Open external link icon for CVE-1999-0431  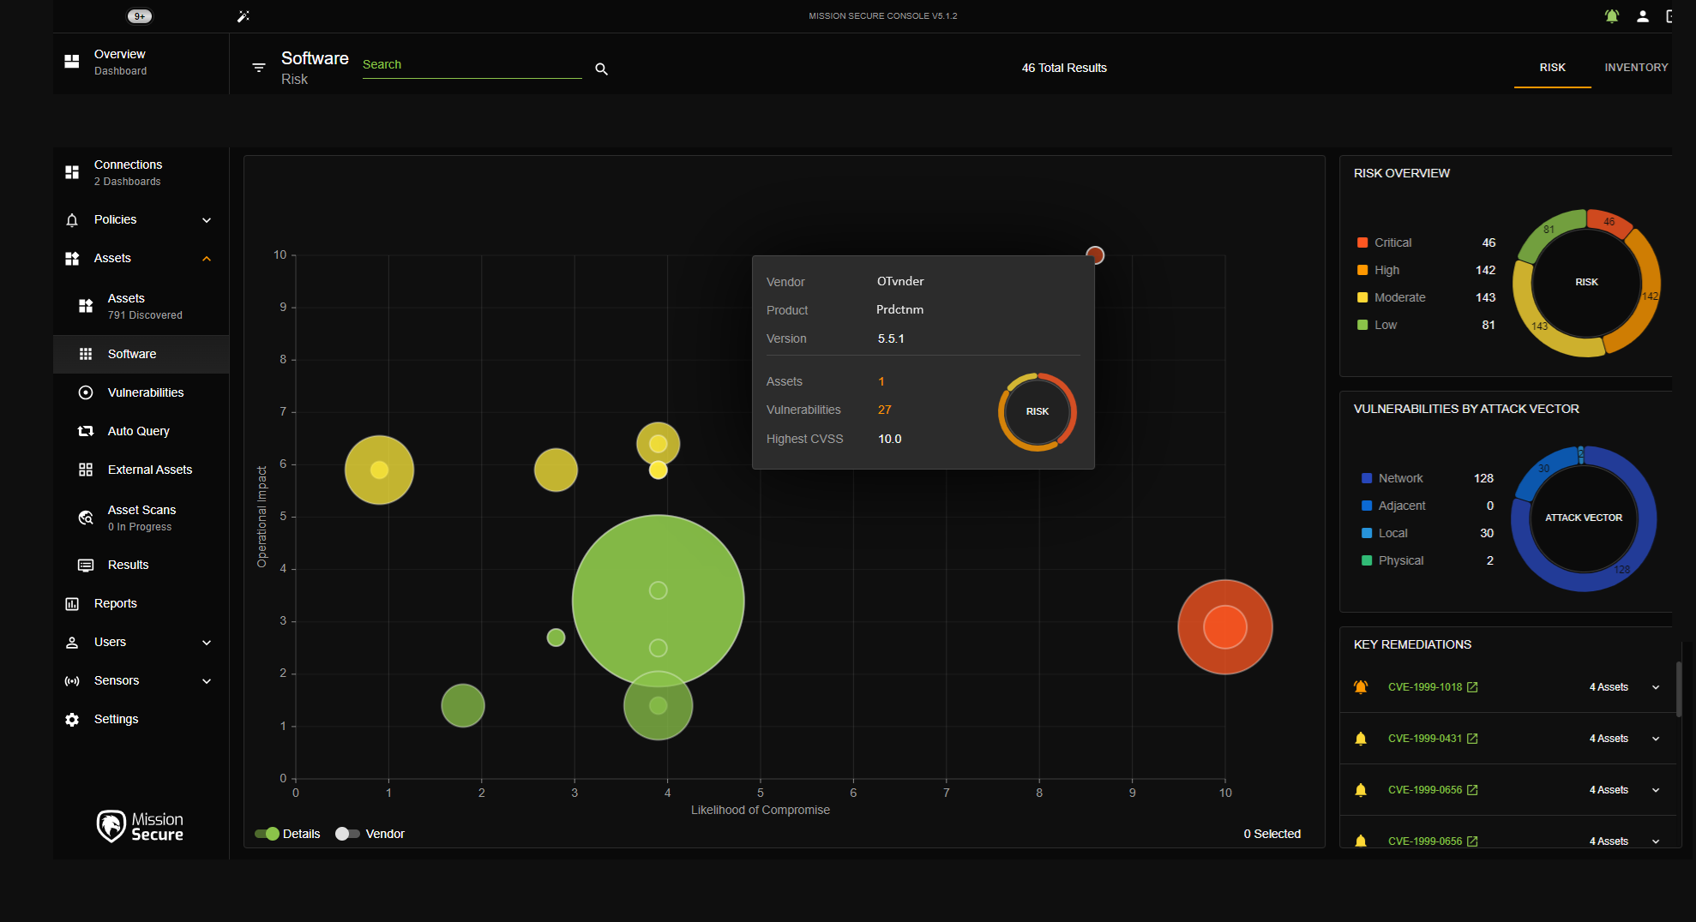click(x=1472, y=739)
